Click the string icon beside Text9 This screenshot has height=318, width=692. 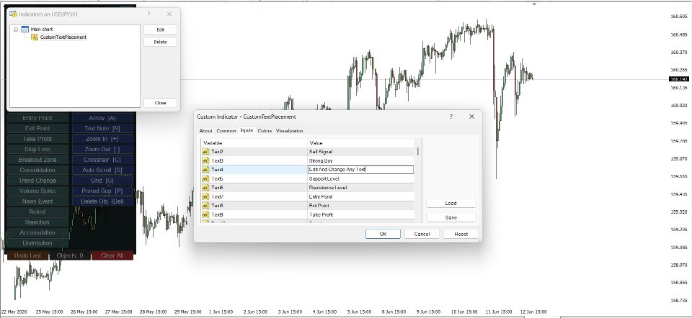point(205,215)
